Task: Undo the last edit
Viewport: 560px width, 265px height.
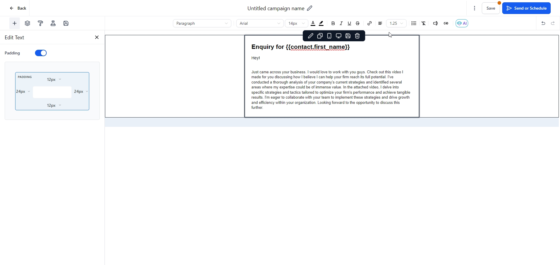Action: coord(543,24)
